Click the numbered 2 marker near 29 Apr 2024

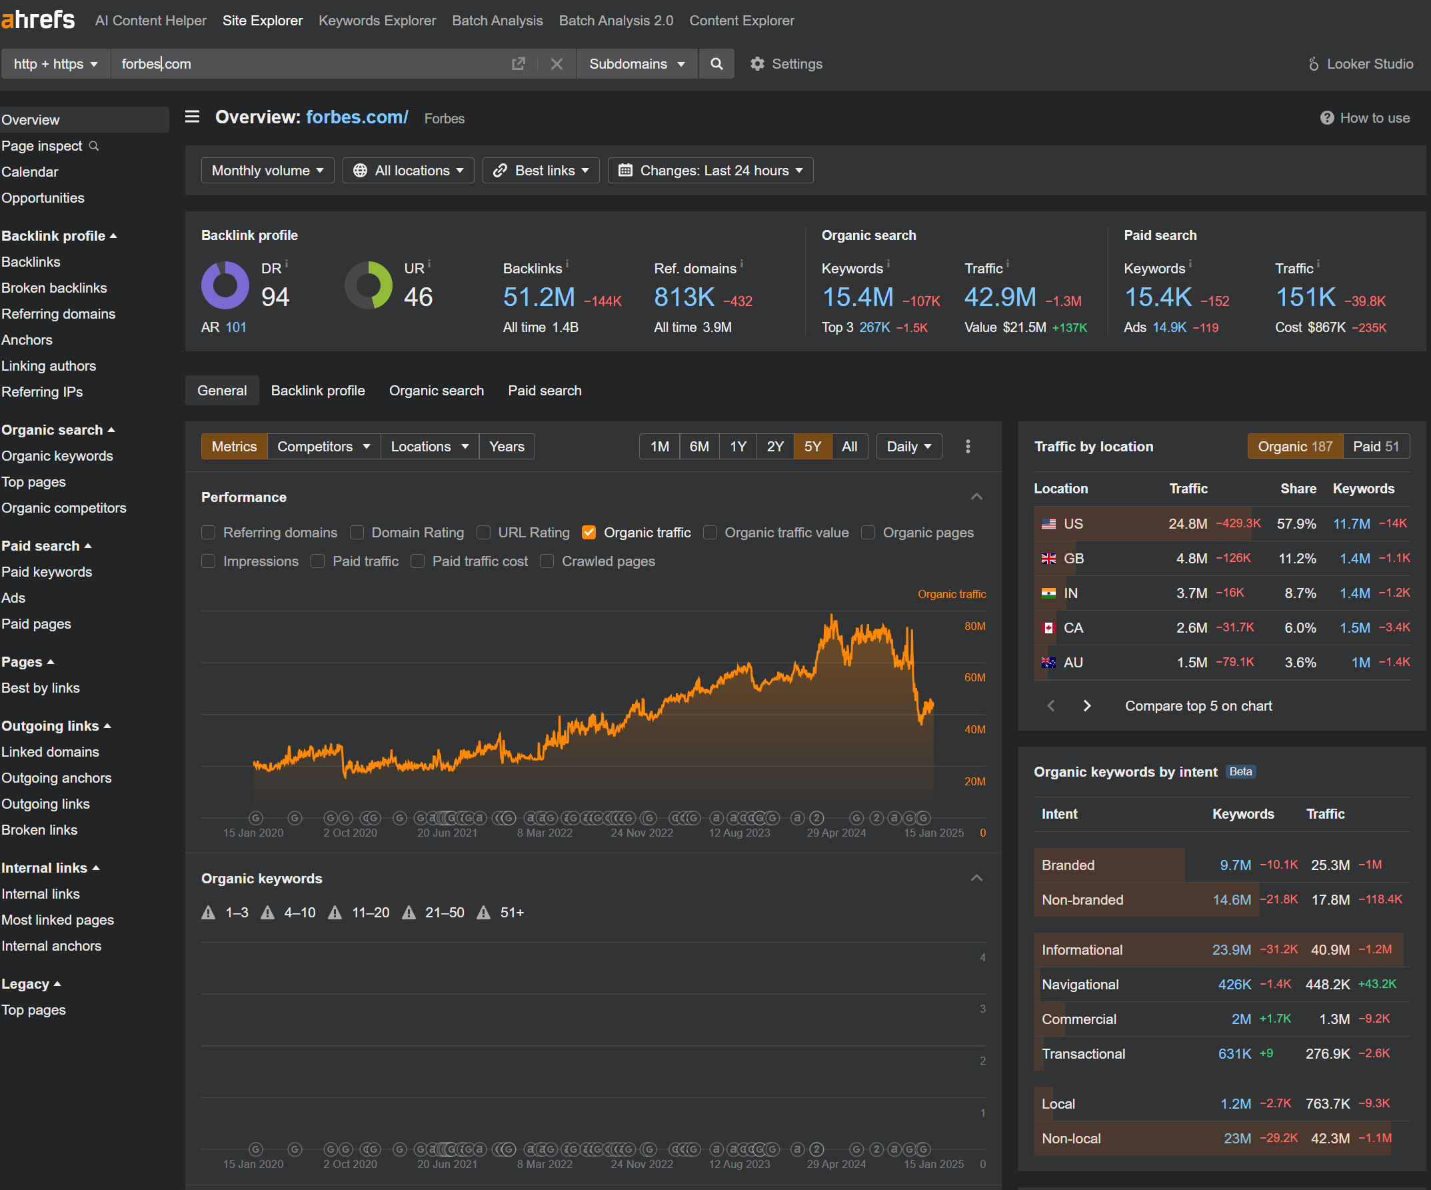[x=816, y=817]
